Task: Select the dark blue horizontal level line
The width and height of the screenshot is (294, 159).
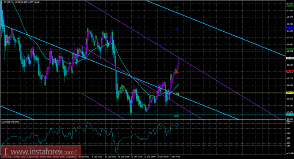Action: (x=143, y=28)
